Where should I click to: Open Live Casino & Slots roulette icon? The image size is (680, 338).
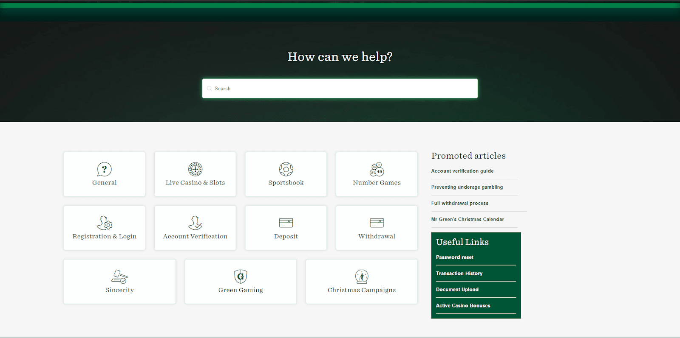click(195, 169)
